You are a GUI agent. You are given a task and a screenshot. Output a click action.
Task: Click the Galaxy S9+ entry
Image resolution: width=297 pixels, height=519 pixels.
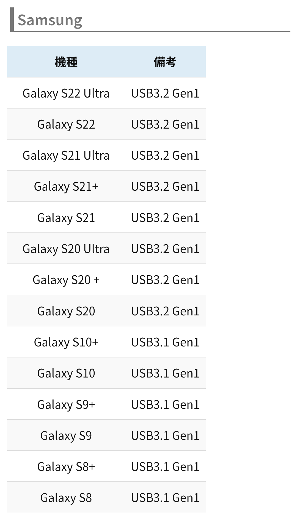pyautogui.click(x=66, y=405)
